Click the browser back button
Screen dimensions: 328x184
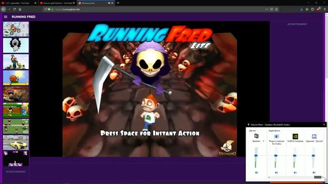pyautogui.click(x=4, y=9)
